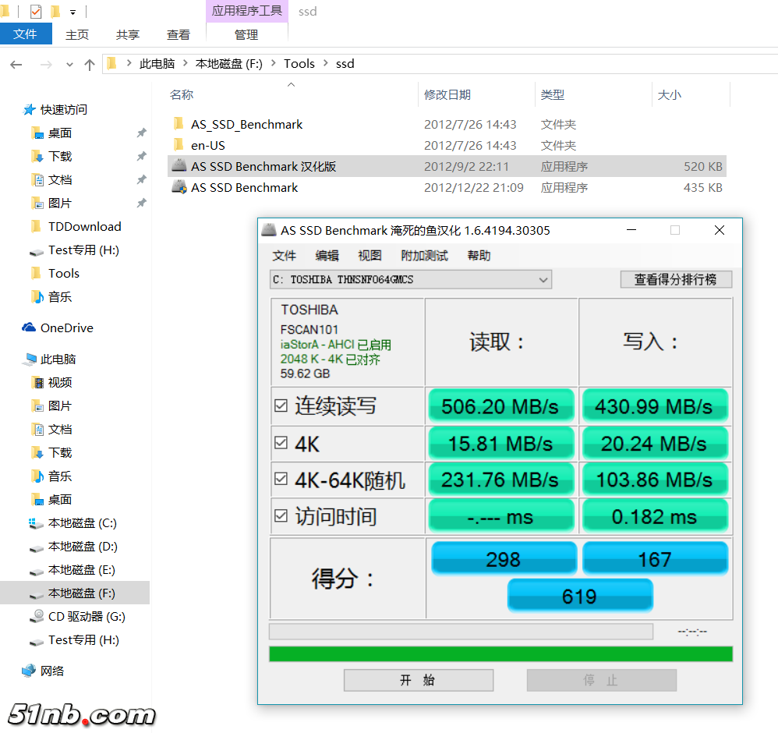This screenshot has height=733, width=778.
Task: Uncheck the 连续读写 test checkbox
Action: (x=281, y=405)
